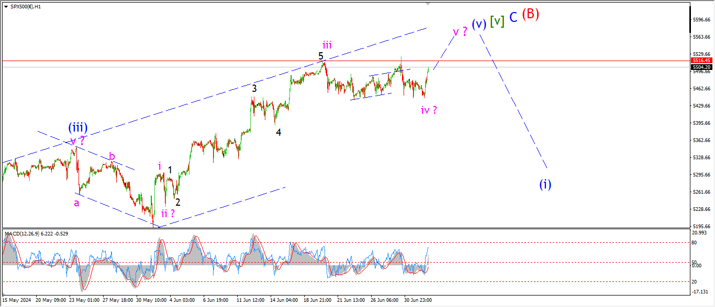Click the black wave 4 label
This screenshot has width=715, height=307.
(x=278, y=133)
